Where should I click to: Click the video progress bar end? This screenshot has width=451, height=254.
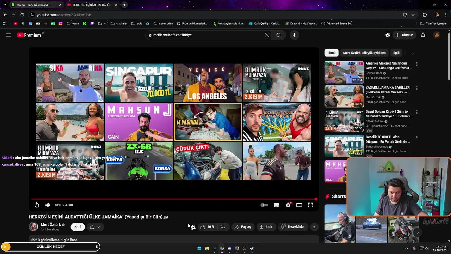point(315,199)
